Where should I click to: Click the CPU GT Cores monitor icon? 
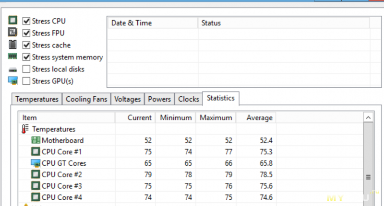pos(36,163)
